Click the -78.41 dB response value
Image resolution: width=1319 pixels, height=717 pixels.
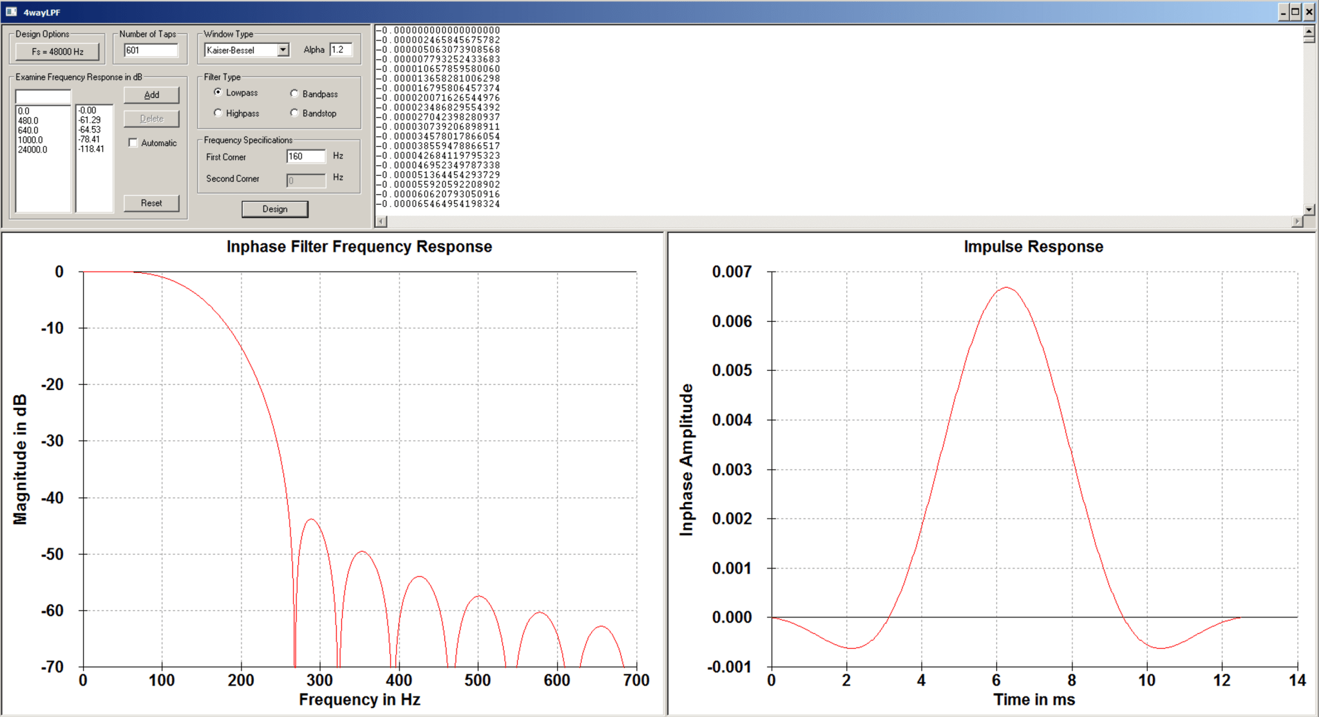pyautogui.click(x=90, y=139)
